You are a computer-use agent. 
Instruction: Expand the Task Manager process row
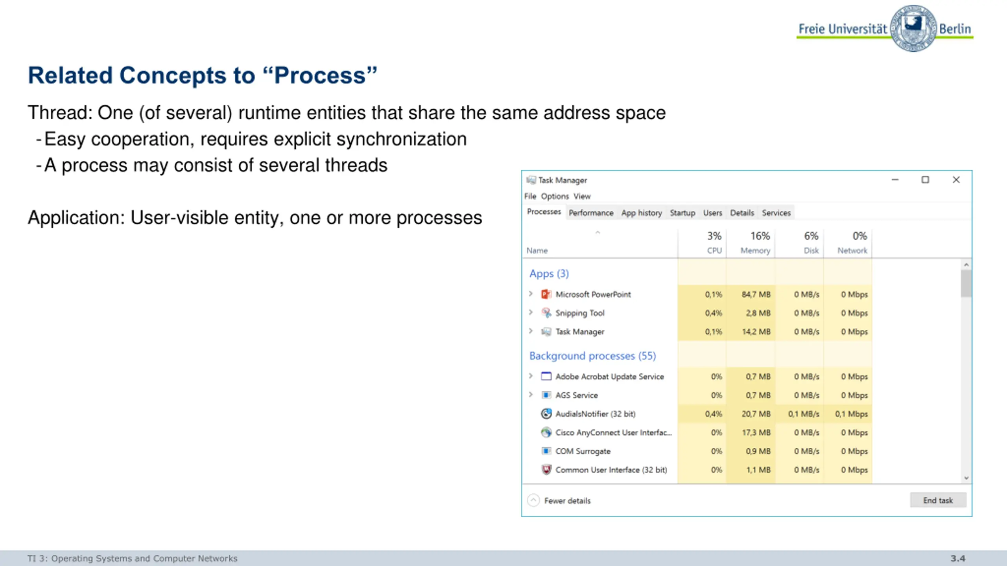[x=531, y=331]
